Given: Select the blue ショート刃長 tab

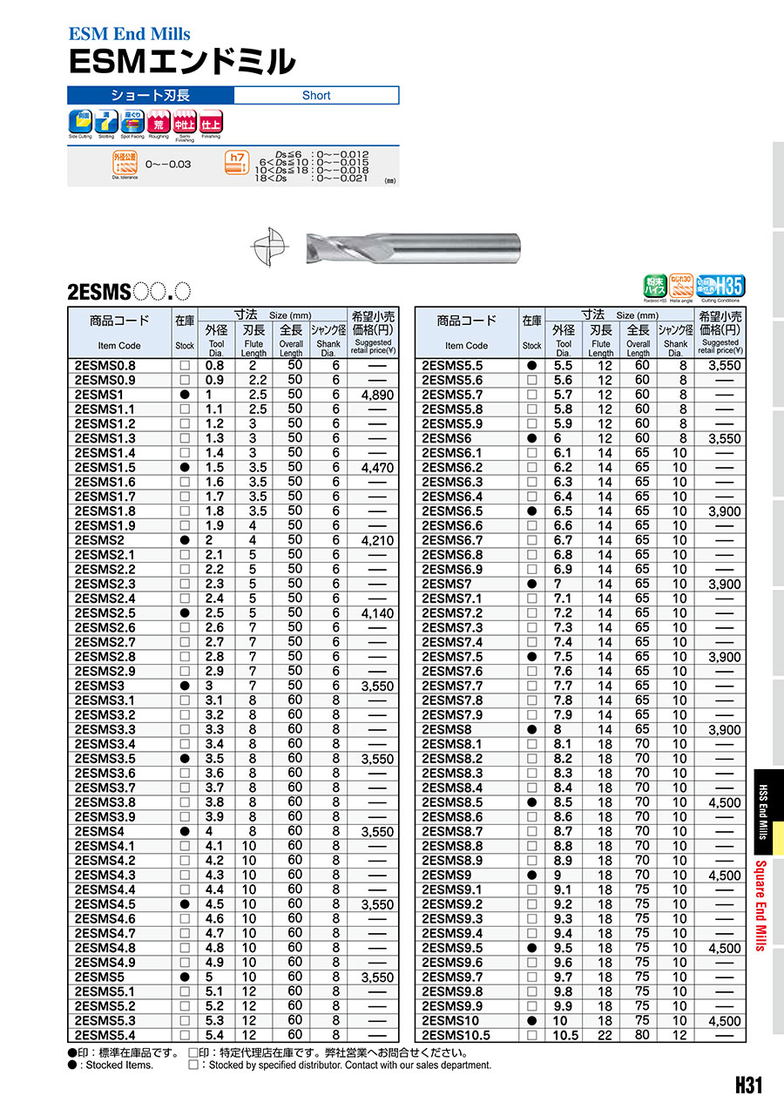Looking at the screenshot, I should [151, 96].
